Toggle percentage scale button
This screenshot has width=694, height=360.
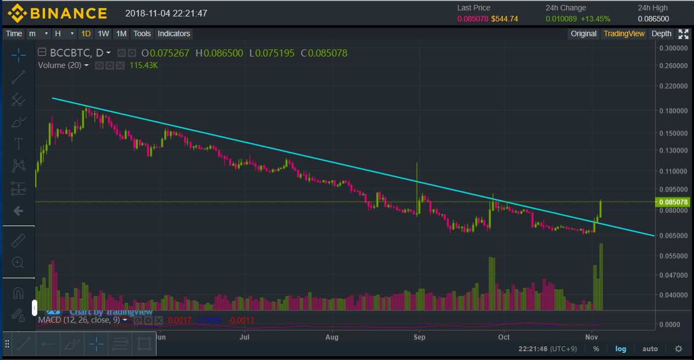596,348
